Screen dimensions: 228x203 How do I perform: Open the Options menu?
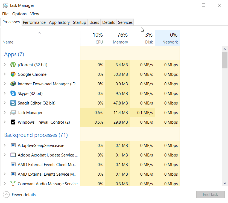point(19,14)
